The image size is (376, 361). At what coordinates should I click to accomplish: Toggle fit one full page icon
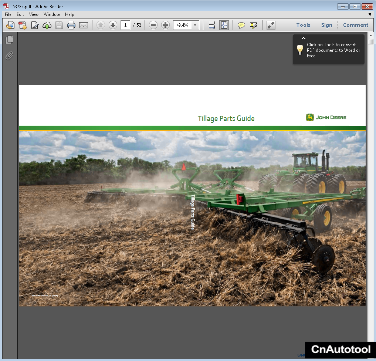pos(224,25)
